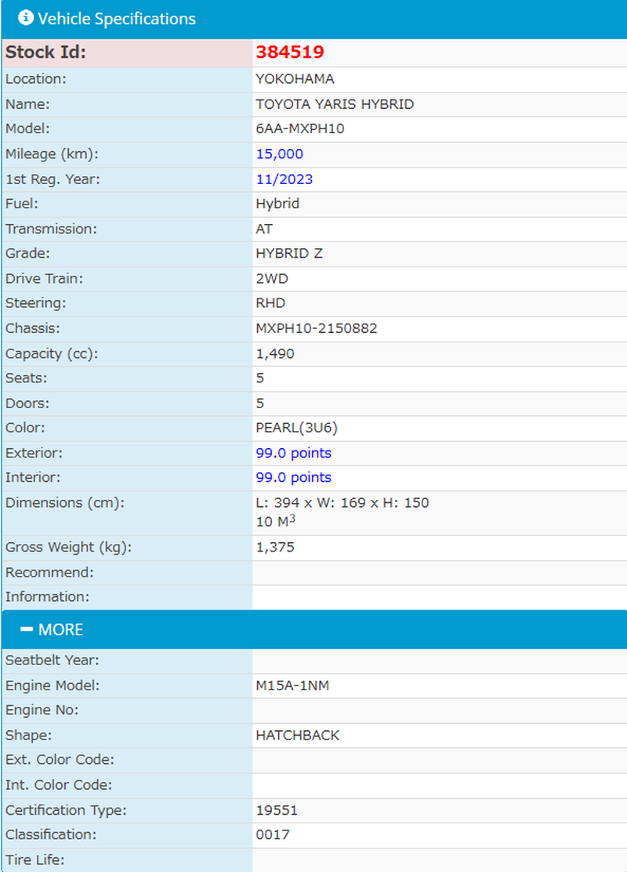
Task: Click the info icon beside Vehicle Specifications
Action: [x=26, y=18]
